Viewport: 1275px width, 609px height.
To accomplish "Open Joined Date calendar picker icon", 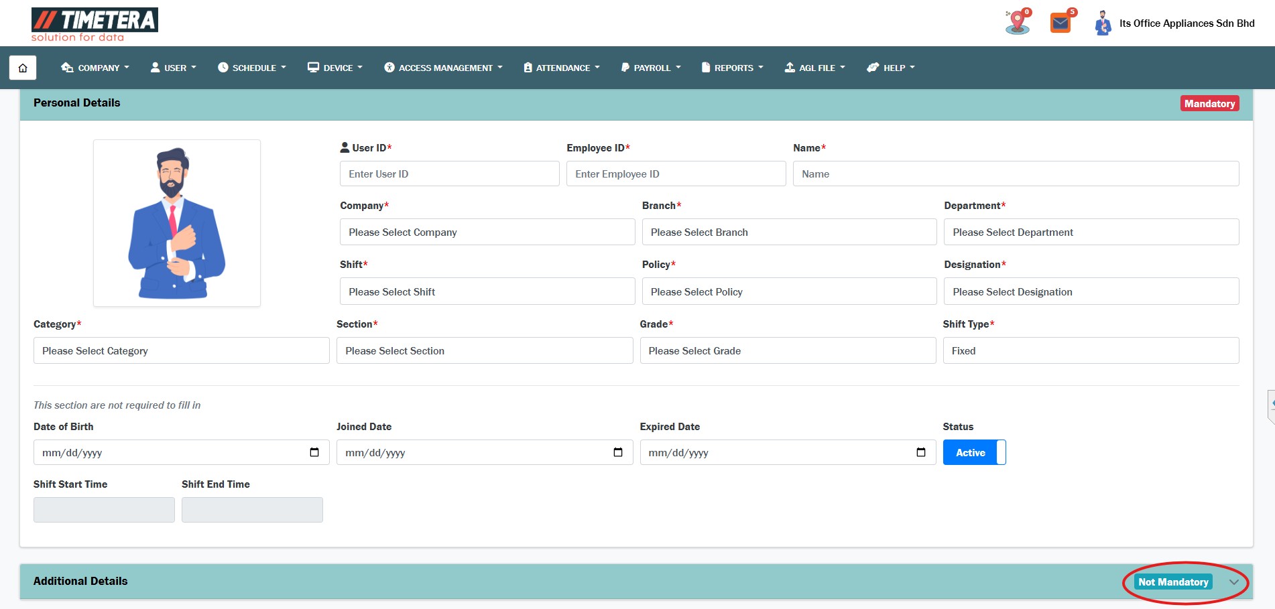I will 617,452.
